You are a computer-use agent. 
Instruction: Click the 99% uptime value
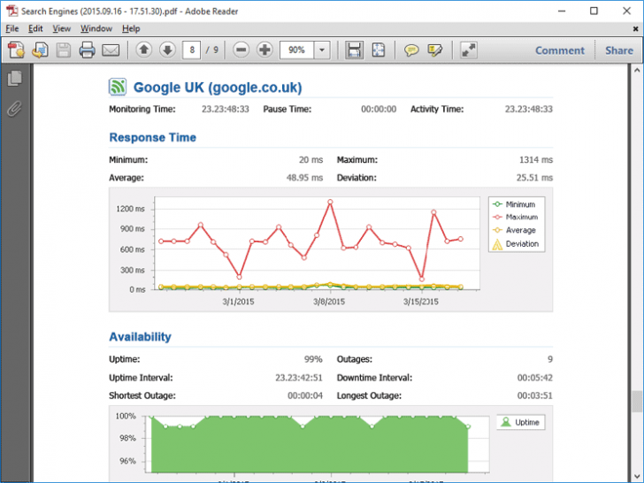pyautogui.click(x=313, y=359)
